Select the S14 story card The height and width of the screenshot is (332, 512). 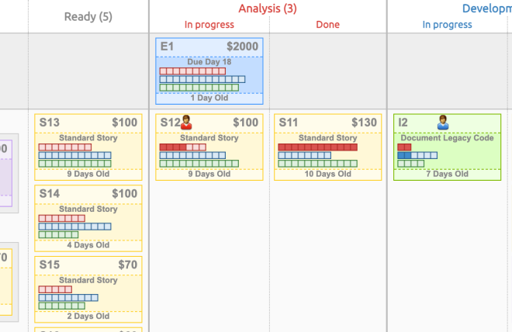(x=88, y=219)
